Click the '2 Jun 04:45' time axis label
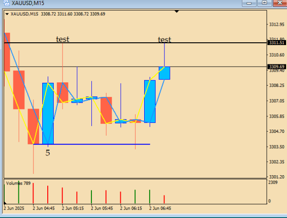This screenshot has height=218, width=287. [44, 208]
